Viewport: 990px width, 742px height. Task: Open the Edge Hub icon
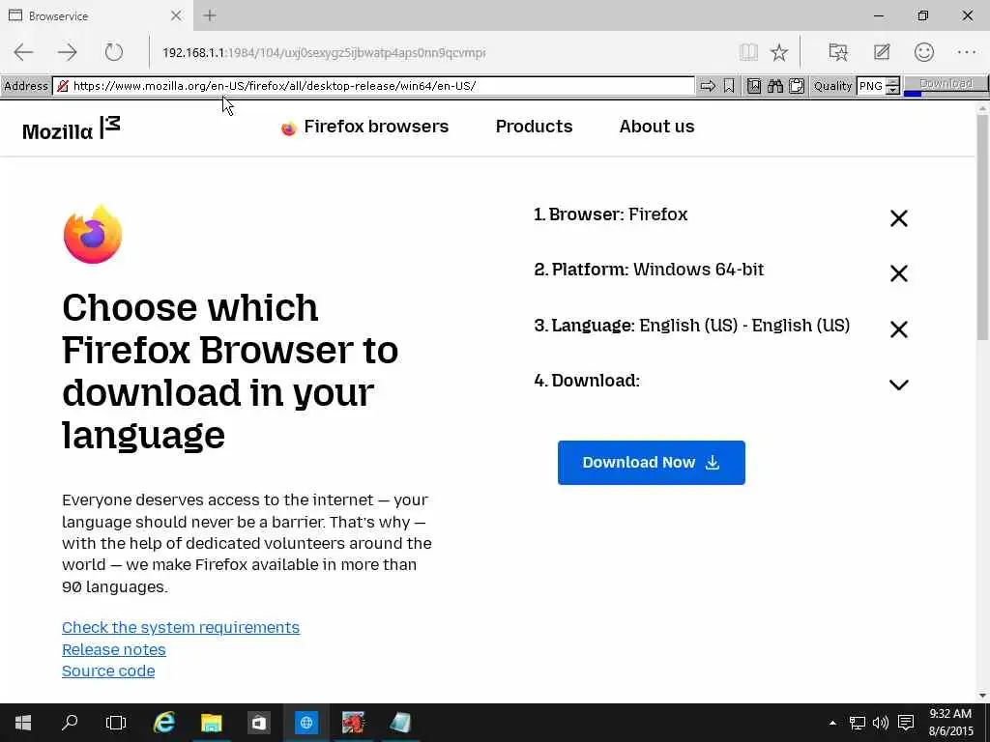click(838, 52)
